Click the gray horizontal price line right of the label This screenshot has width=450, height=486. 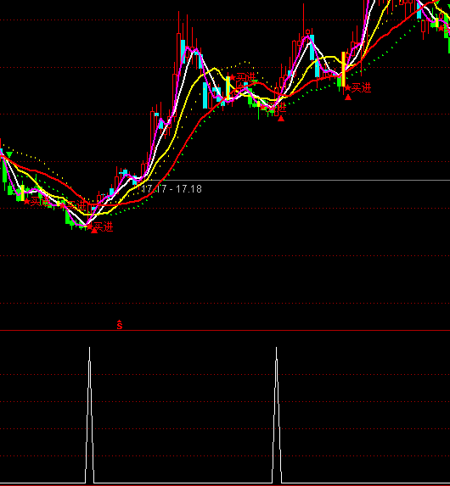[326, 180]
